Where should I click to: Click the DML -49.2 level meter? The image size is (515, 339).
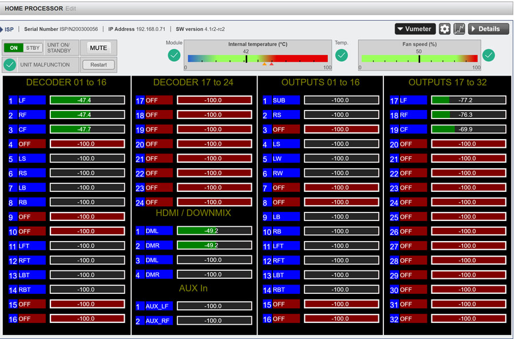(214, 231)
